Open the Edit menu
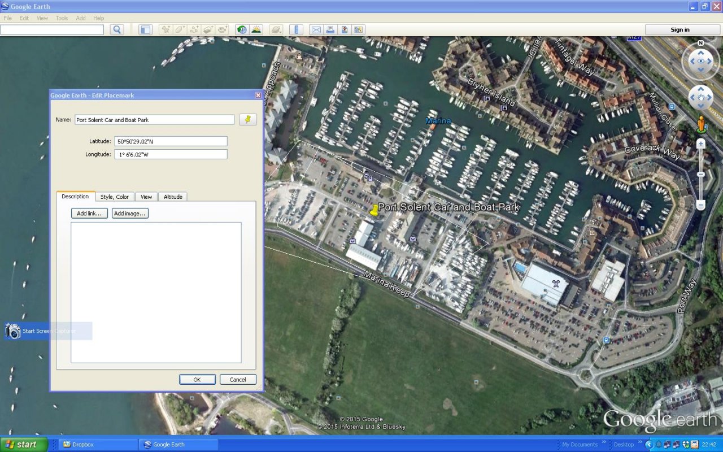The image size is (723, 452). pyautogui.click(x=24, y=18)
